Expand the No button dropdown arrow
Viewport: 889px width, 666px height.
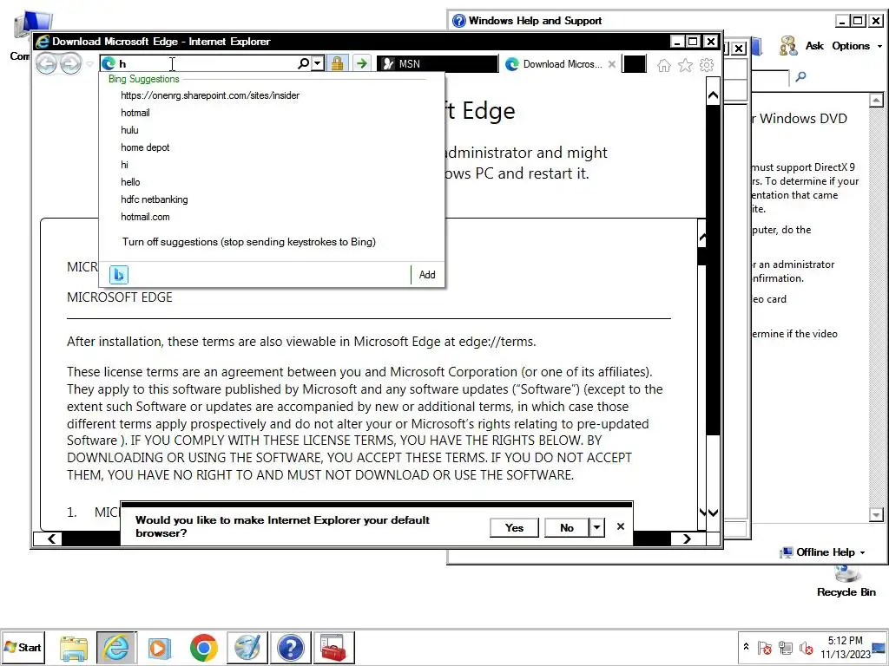(x=596, y=528)
